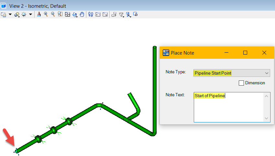Open the Change View Perspective icon
The width and height of the screenshot is (275, 156).
(x=121, y=15)
